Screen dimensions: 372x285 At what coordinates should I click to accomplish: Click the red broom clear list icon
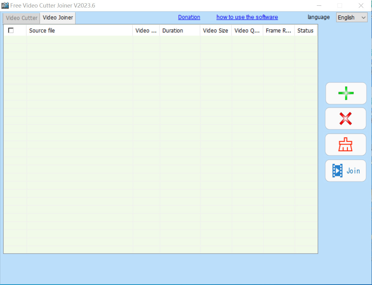coord(346,145)
